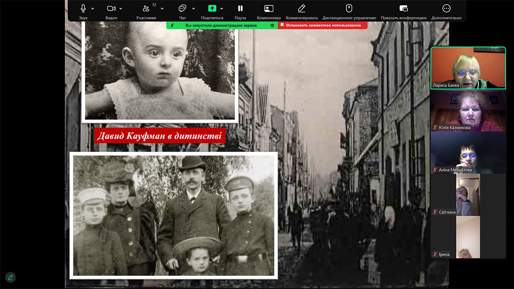Open share options arrow beside Поделиться

224,9
